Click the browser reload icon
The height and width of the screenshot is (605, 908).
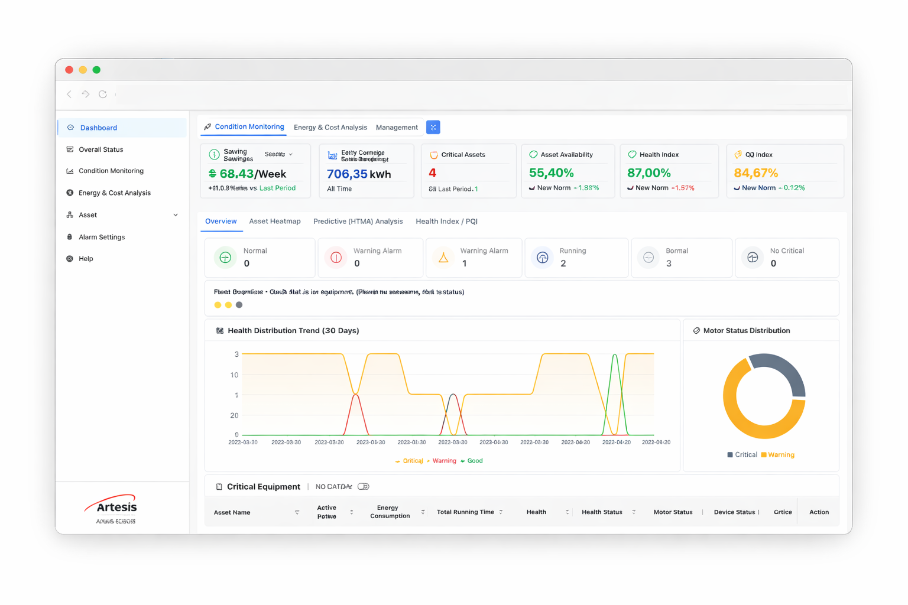[103, 95]
